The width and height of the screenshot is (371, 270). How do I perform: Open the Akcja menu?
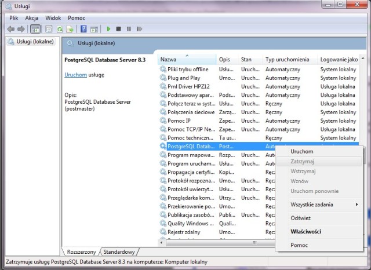(31, 18)
